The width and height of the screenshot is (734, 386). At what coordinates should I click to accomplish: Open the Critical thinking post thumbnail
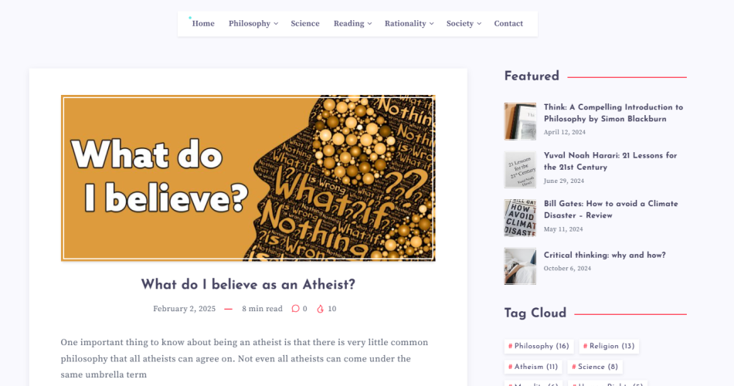point(520,266)
